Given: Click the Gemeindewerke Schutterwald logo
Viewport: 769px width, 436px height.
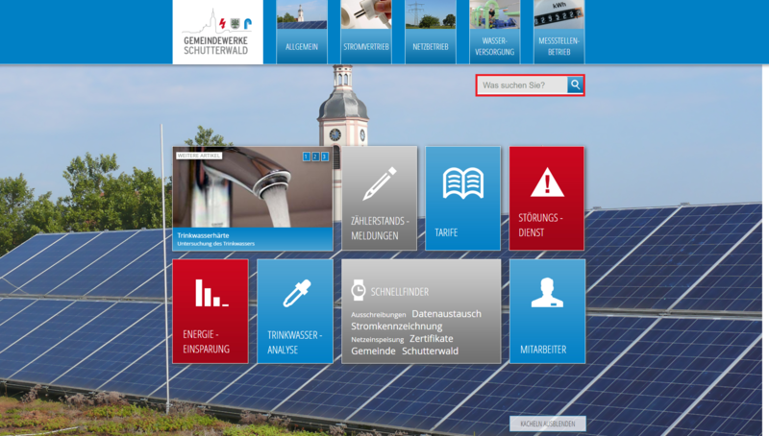Looking at the screenshot, I should [217, 32].
